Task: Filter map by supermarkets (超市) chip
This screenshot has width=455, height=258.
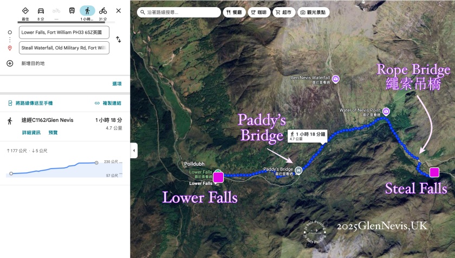Action: 284,12
